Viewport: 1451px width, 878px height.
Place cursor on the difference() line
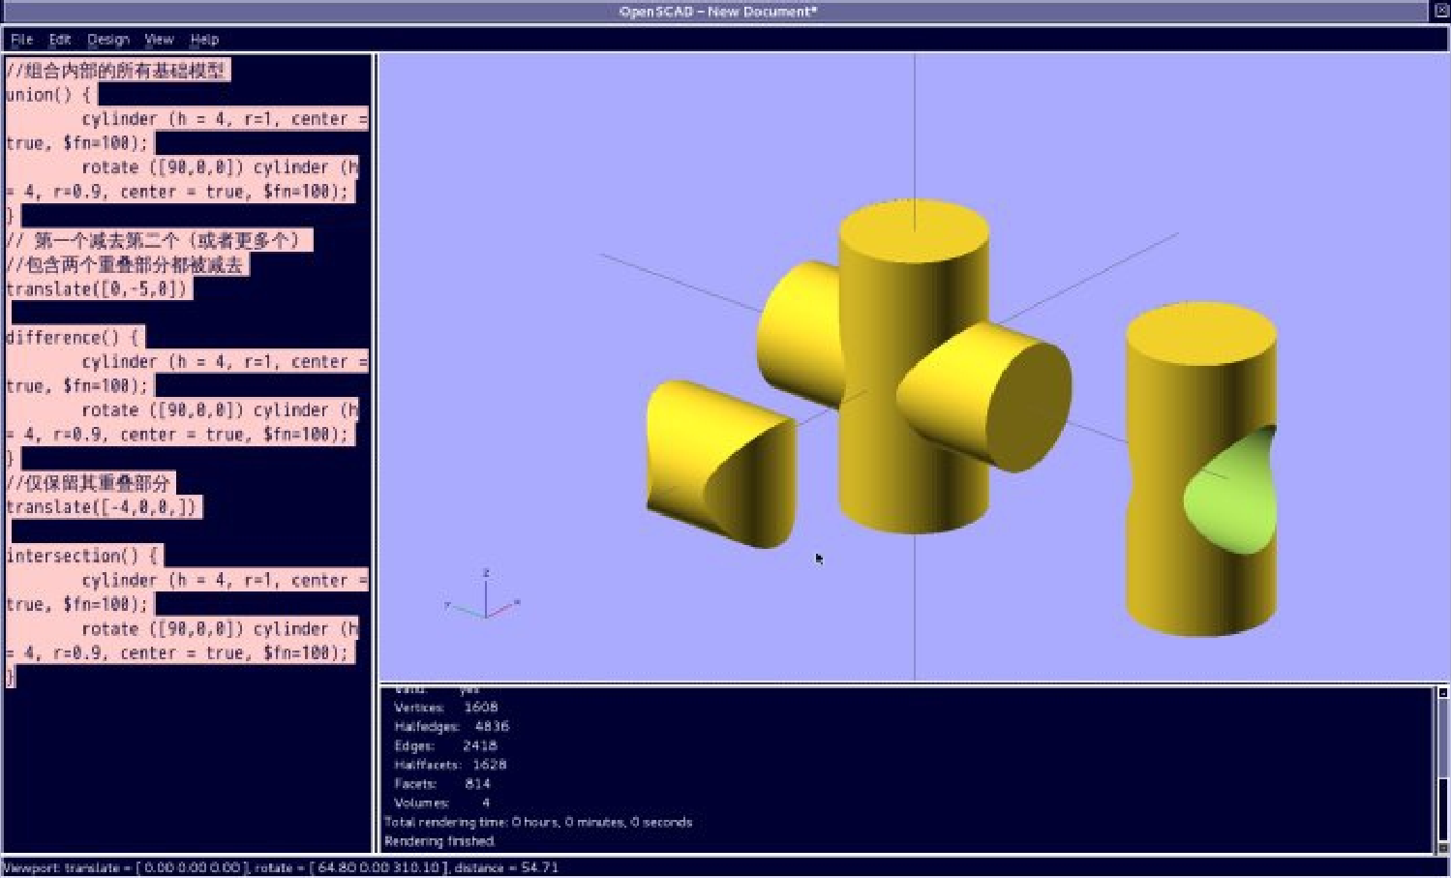coord(74,338)
